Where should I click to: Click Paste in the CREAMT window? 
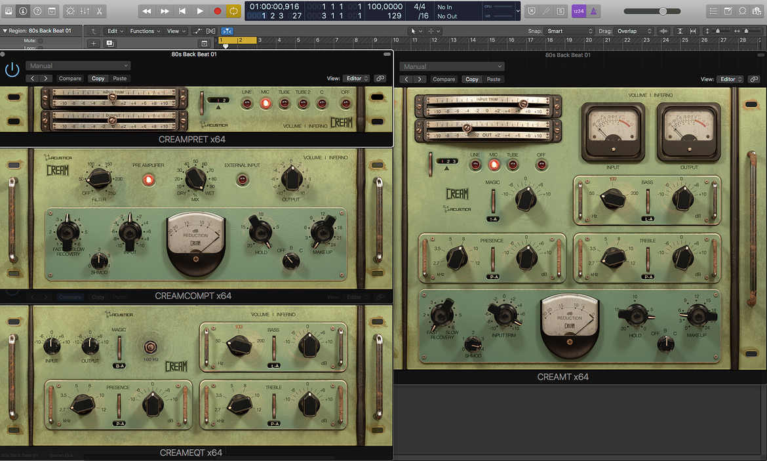tap(494, 79)
